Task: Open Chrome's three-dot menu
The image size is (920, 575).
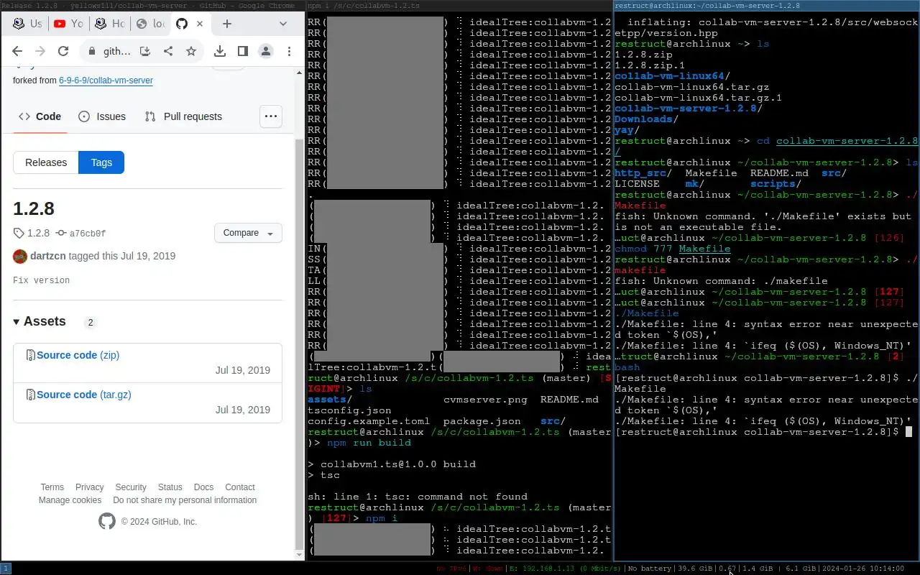Action: click(289, 51)
